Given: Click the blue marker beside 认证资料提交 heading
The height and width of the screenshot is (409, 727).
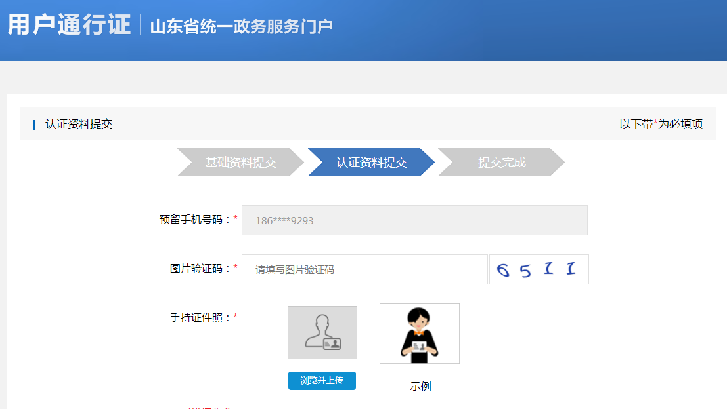Looking at the screenshot, I should (x=34, y=125).
